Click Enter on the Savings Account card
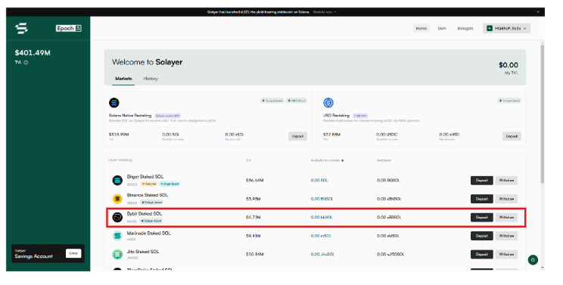 (x=73, y=253)
